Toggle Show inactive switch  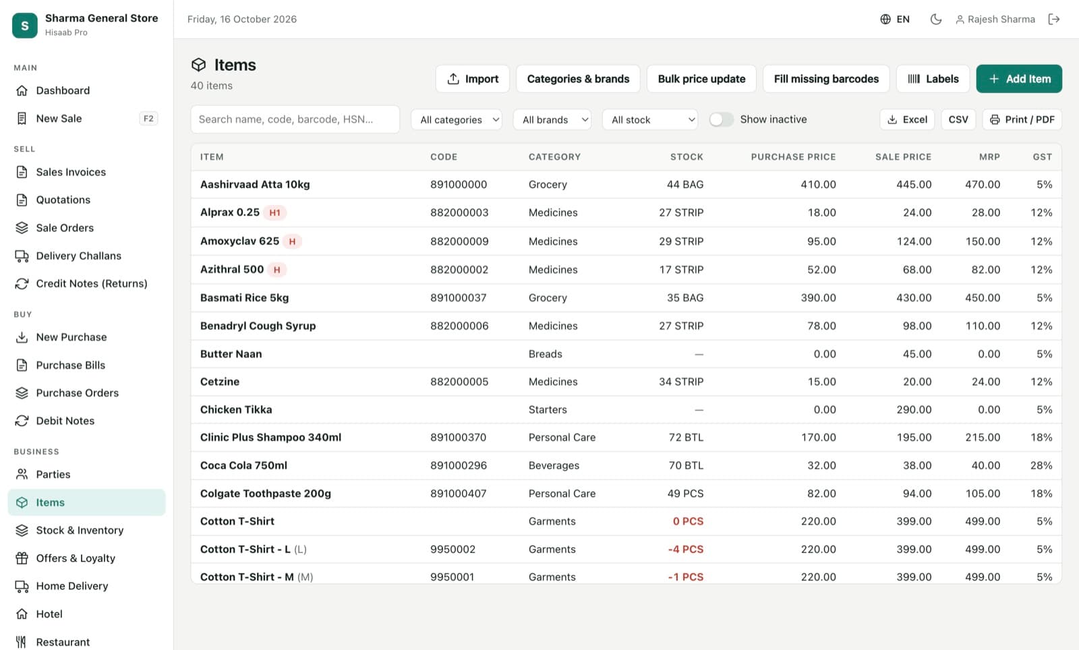click(x=721, y=119)
